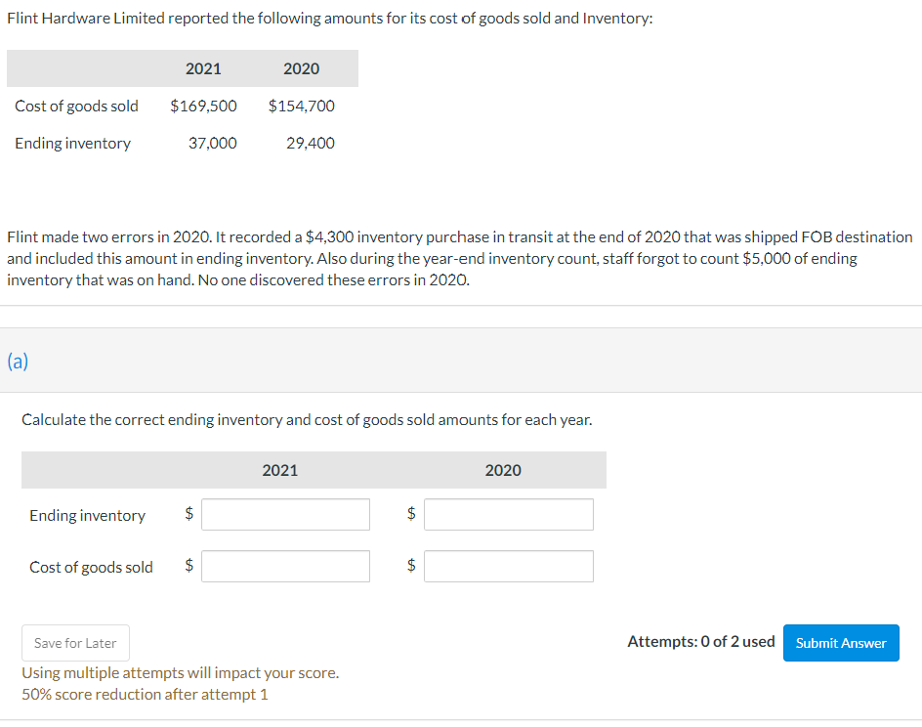Select the $154,700 value in the data table
Image resolution: width=922 pixels, height=727 pixels.
(x=301, y=106)
